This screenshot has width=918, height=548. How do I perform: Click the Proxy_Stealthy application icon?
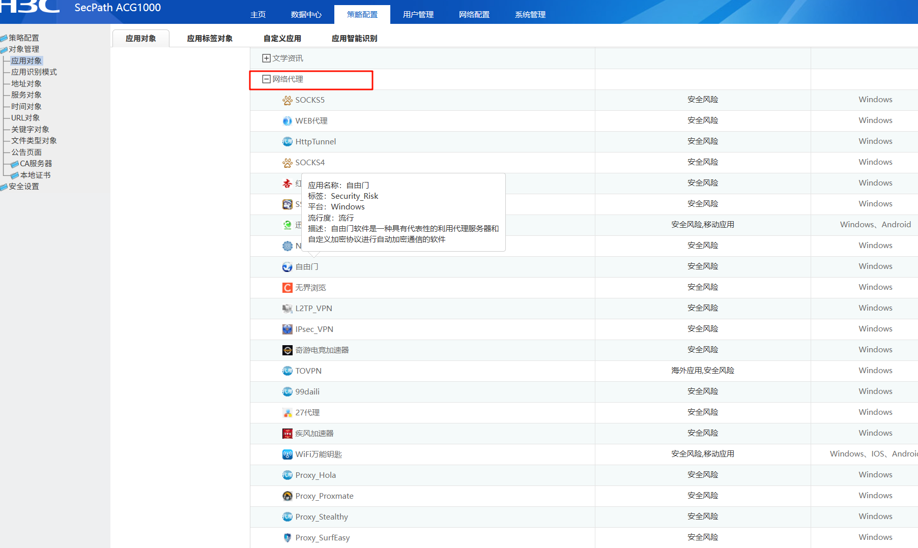(x=287, y=517)
